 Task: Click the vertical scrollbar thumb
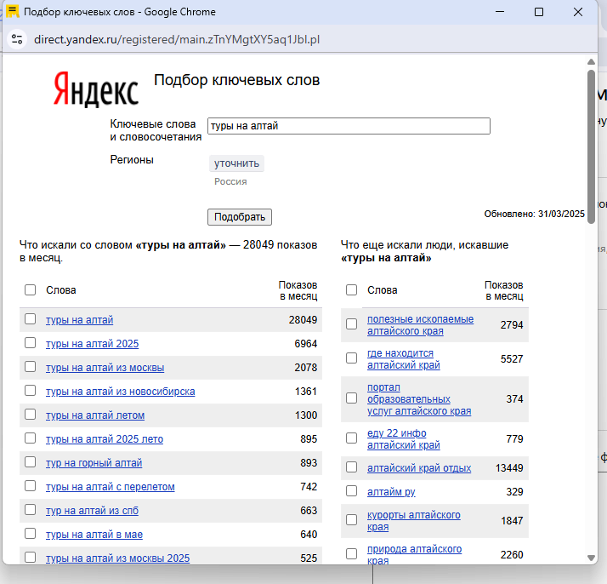click(591, 146)
